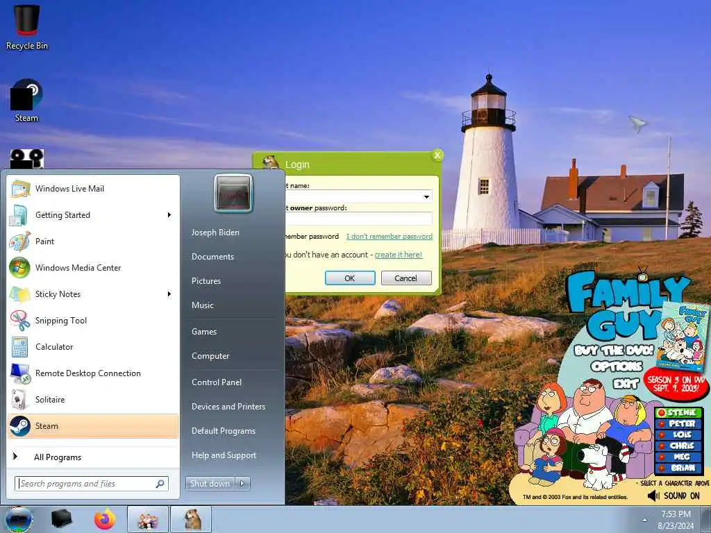
Task: Switch to hamster app taskbar button
Action: click(x=191, y=519)
